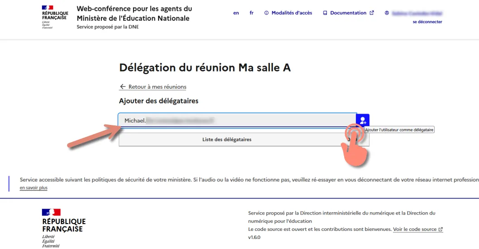The width and height of the screenshot is (479, 249).
Task: Go back via 'Retour à mes réunions'
Action: [x=153, y=87]
